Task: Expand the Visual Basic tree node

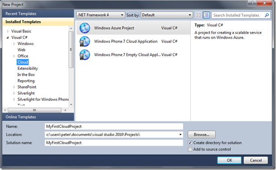Action: click(x=8, y=31)
